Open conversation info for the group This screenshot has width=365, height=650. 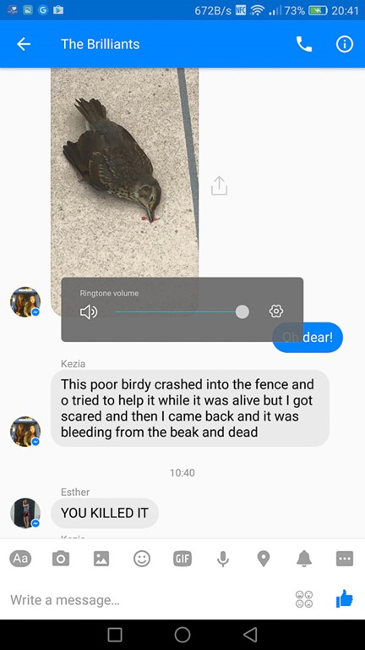click(x=345, y=44)
